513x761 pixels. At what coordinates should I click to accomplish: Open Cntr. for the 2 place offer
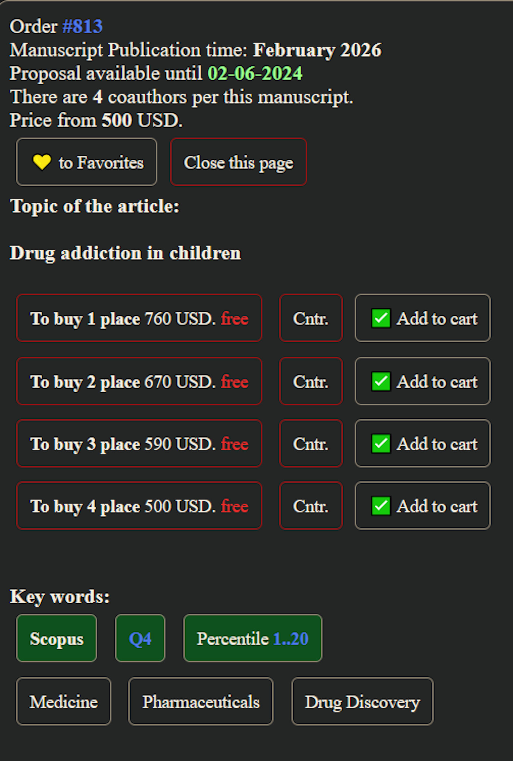[311, 381]
